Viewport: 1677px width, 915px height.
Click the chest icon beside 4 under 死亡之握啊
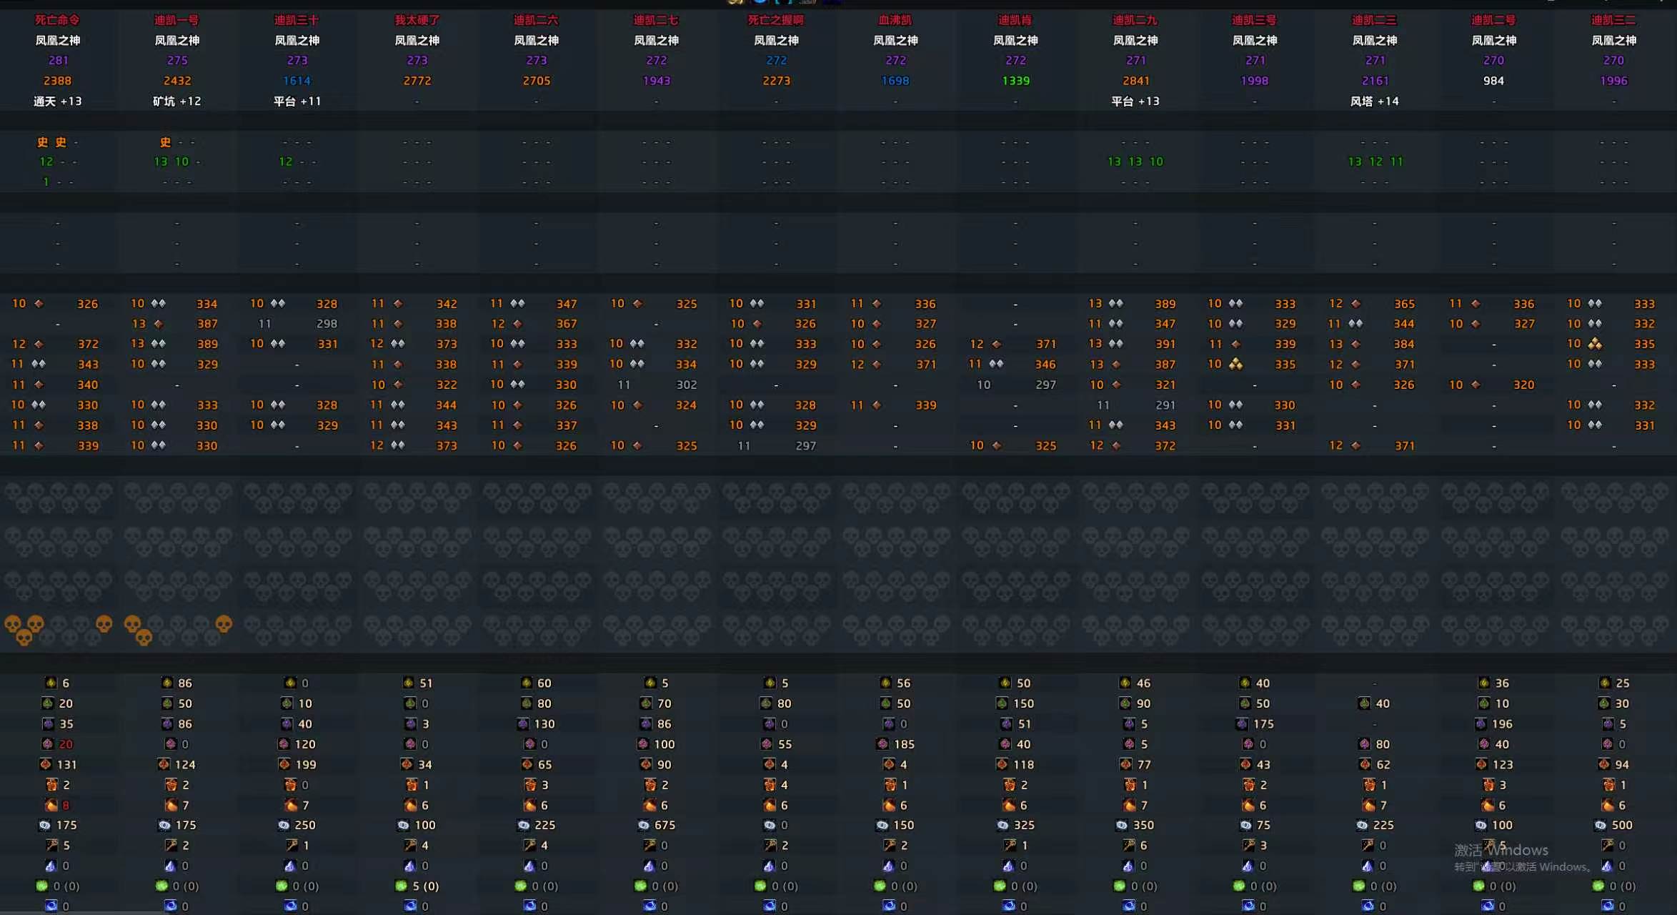pyautogui.click(x=770, y=785)
